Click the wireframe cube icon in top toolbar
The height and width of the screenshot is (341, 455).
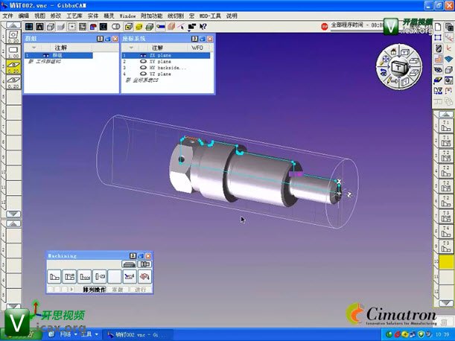click(x=51, y=27)
